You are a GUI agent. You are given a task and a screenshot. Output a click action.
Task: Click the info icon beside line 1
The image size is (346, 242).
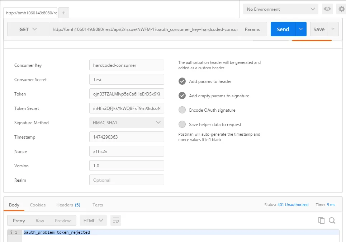click(x=11, y=232)
